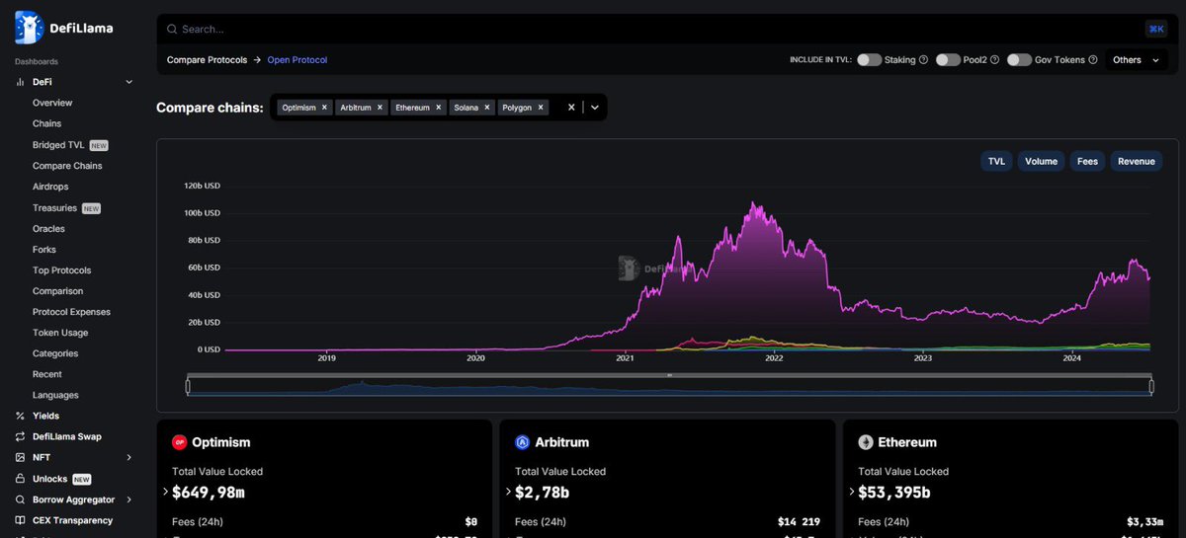Image resolution: width=1186 pixels, height=538 pixels.
Task: Open Top Protocols in sidebar
Action: (x=62, y=270)
